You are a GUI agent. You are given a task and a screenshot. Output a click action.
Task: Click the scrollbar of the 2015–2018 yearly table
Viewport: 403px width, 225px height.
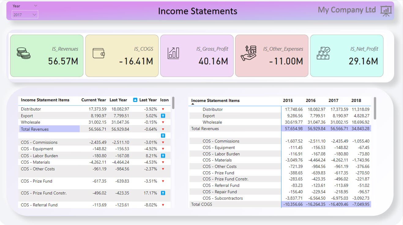[375, 108]
